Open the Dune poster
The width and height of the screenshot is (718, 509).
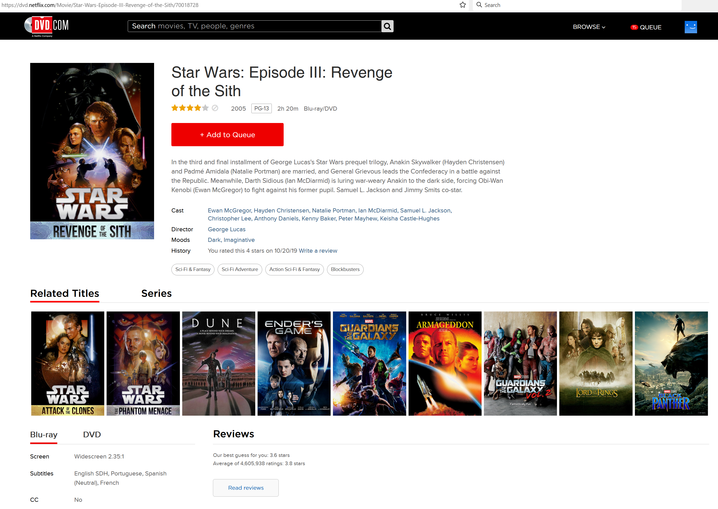tap(219, 364)
